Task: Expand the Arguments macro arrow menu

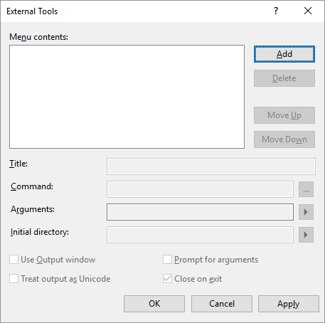Action: [306, 212]
